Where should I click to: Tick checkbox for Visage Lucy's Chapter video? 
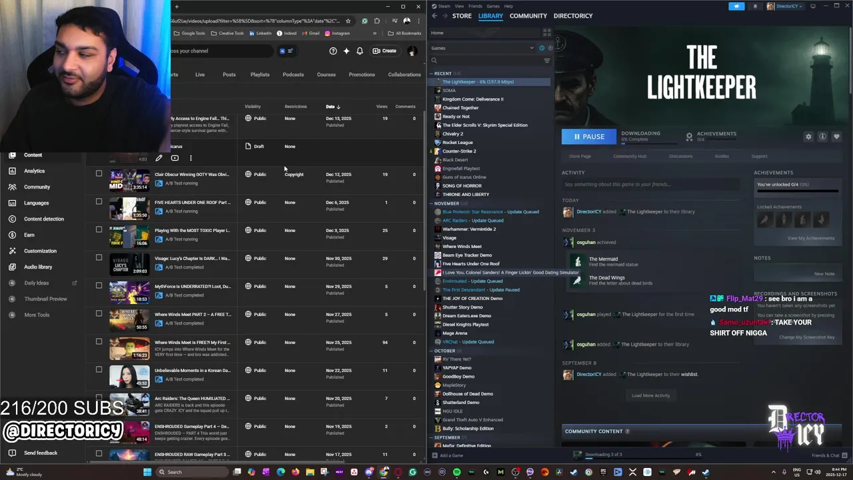pos(99,258)
